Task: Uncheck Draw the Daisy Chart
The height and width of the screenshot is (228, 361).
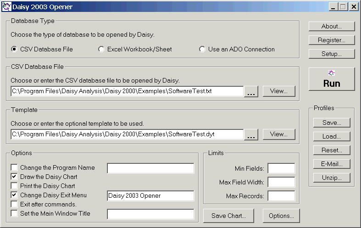Action: click(x=15, y=177)
